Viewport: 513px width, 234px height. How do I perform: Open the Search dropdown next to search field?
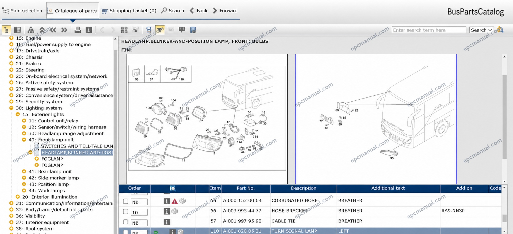pyautogui.click(x=481, y=30)
